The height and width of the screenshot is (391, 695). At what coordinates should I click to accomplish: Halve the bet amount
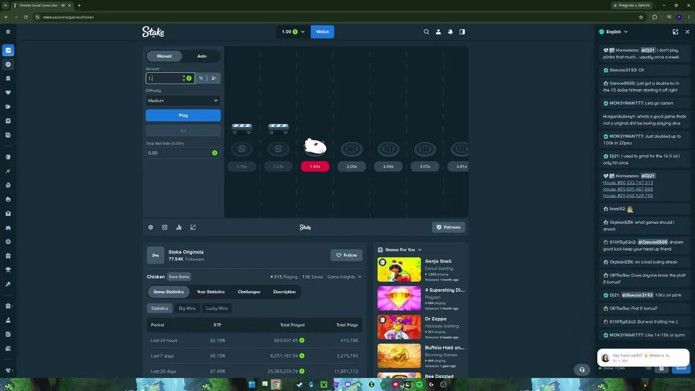(201, 78)
